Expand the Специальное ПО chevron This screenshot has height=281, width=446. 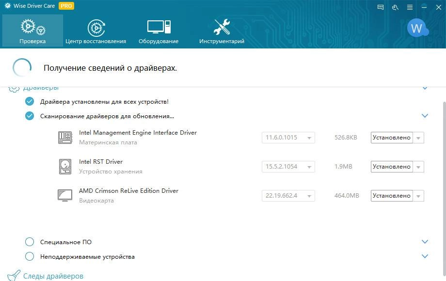click(425, 242)
